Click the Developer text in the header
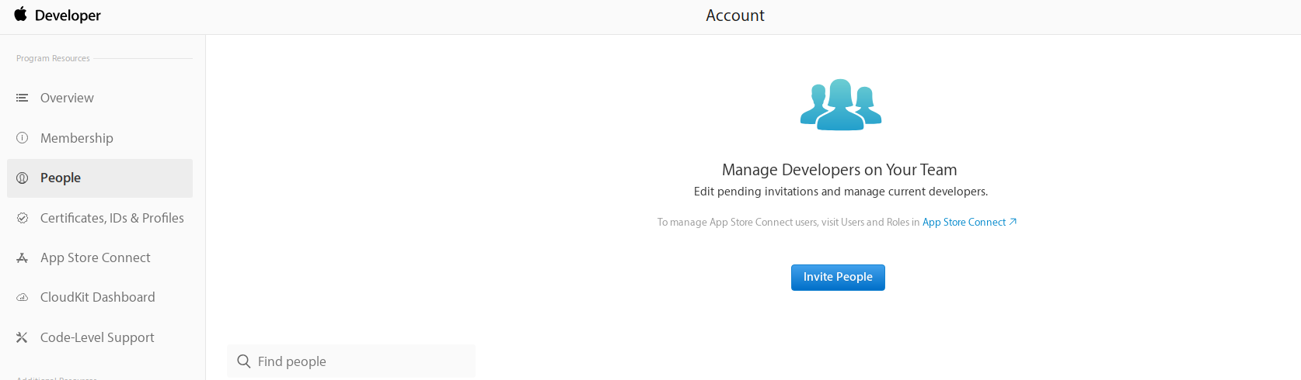The image size is (1301, 380). 68,16
